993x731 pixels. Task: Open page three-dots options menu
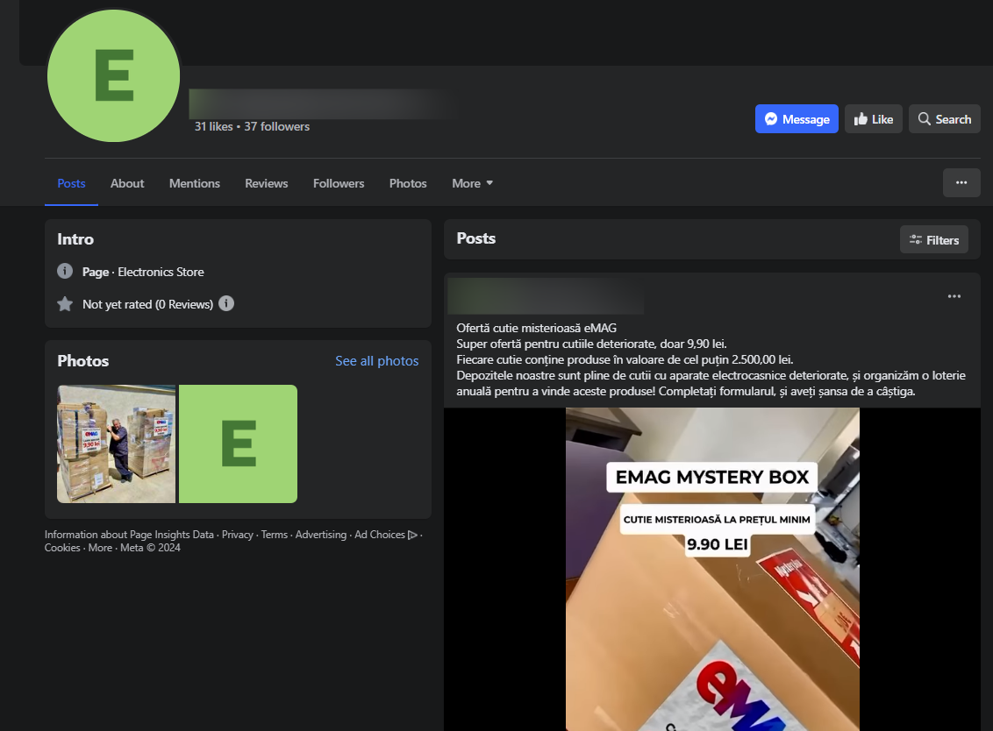coord(961,182)
